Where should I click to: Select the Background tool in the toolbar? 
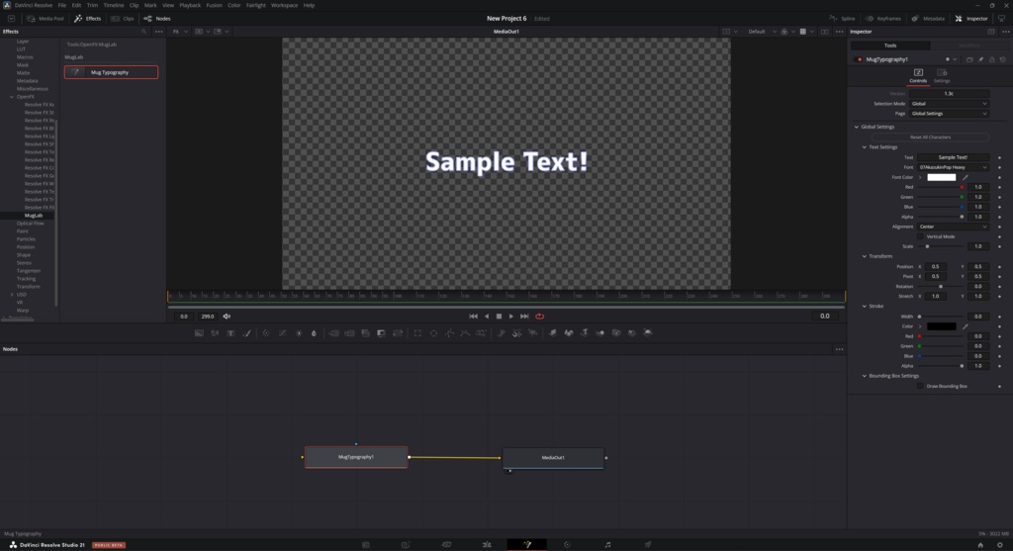click(199, 333)
